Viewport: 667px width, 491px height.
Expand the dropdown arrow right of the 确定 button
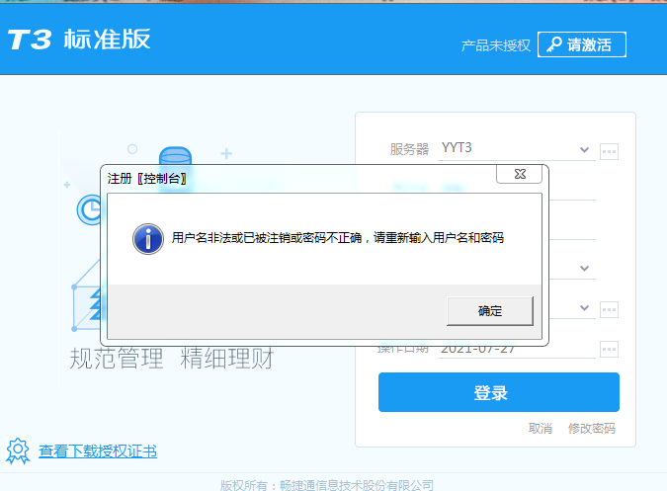tap(584, 308)
